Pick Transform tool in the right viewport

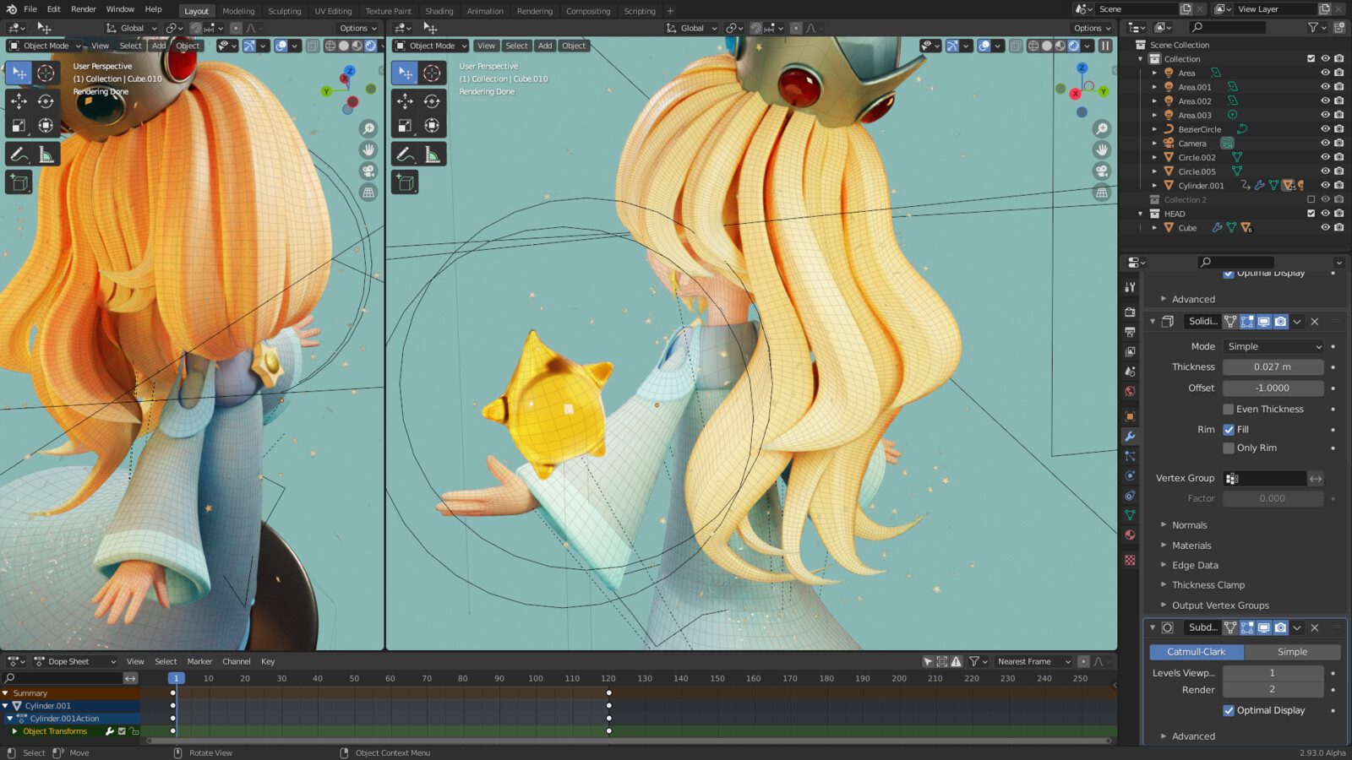point(432,126)
